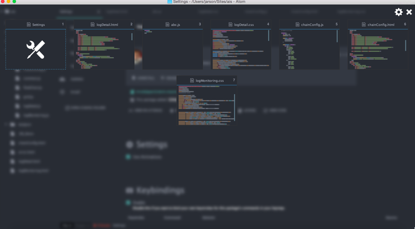The image size is (415, 229).
Task: Click number 6 on the chainConfig.html card
Action: (x=405, y=24)
